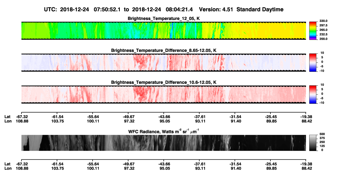Click the 'WFC Radiance, Watts' panel title
This screenshot has width=340, height=174.
point(164,131)
